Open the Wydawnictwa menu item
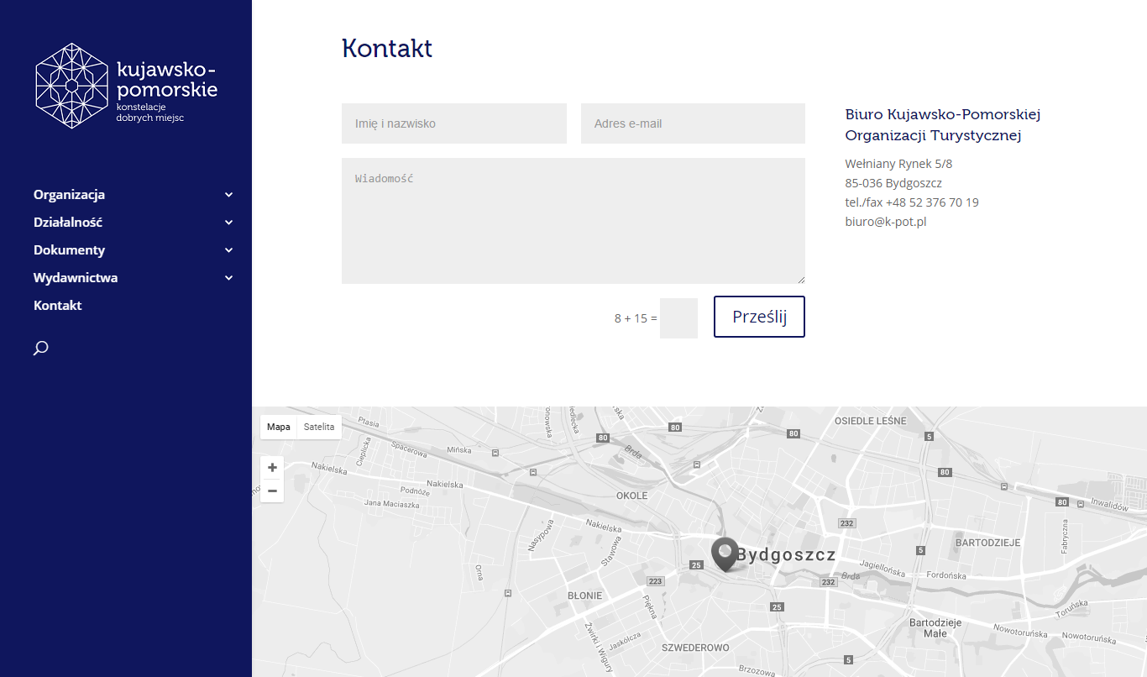1147x677 pixels. coord(76,278)
